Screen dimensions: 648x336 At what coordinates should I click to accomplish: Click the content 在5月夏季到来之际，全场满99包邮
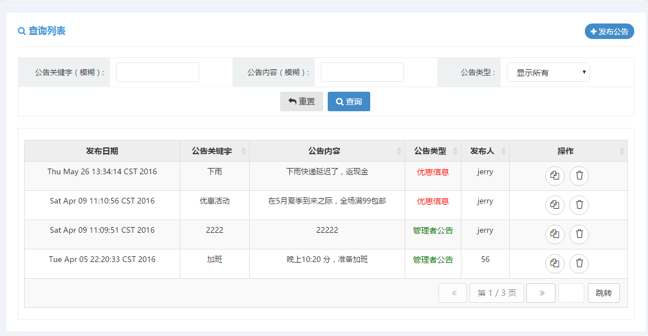point(327,201)
